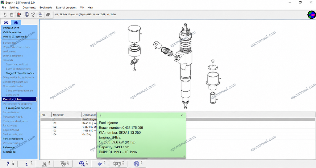Open the Help menu
This screenshot has height=168, width=316.
click(x=90, y=8)
